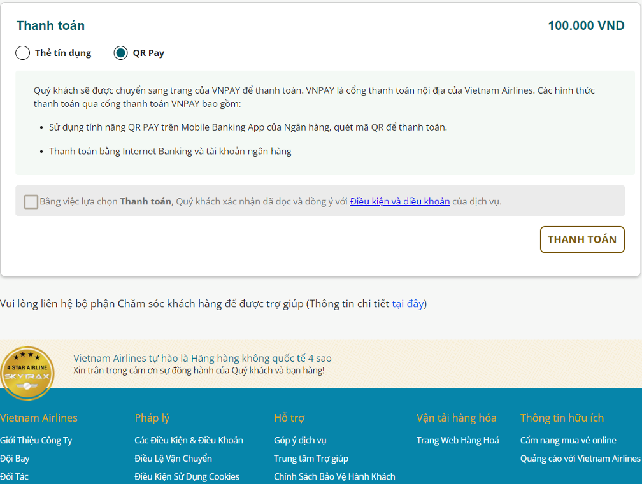Select the QR Pay payment option
This screenshot has width=642, height=484.
tap(120, 53)
